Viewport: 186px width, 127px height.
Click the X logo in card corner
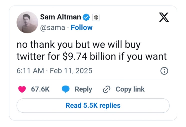click(x=164, y=17)
